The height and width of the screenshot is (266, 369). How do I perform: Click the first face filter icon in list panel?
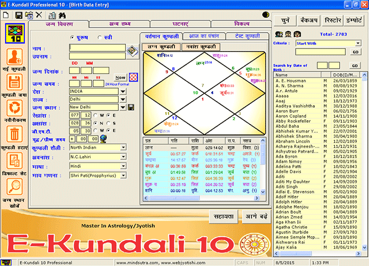point(279,34)
